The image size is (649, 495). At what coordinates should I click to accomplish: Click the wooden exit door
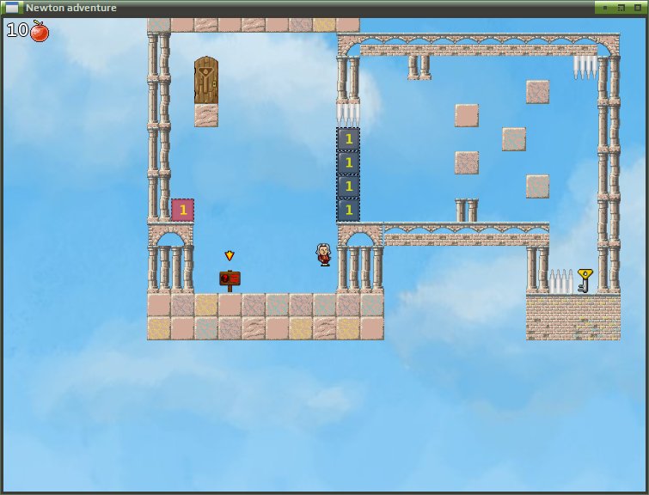click(x=206, y=80)
